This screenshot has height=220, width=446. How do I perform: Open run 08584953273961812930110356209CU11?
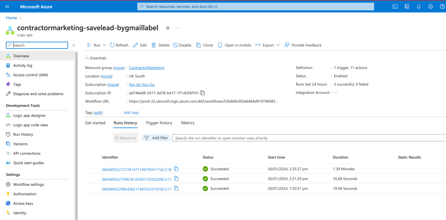(x=137, y=179)
